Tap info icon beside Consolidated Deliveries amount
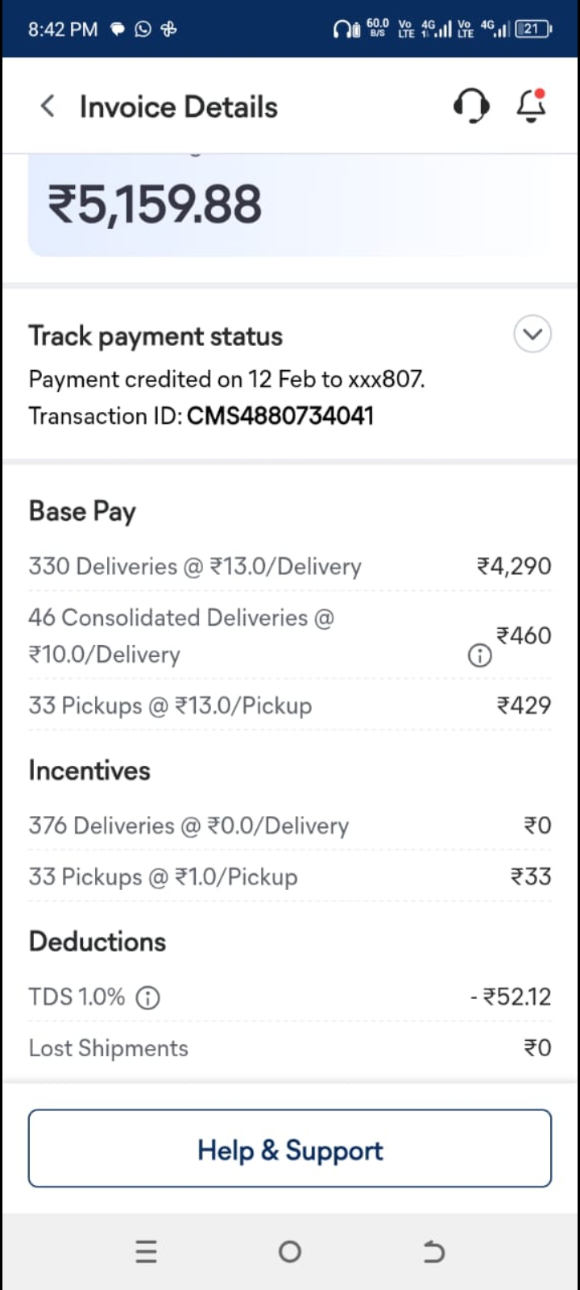Screen dimensions: 580x1290 [479, 655]
